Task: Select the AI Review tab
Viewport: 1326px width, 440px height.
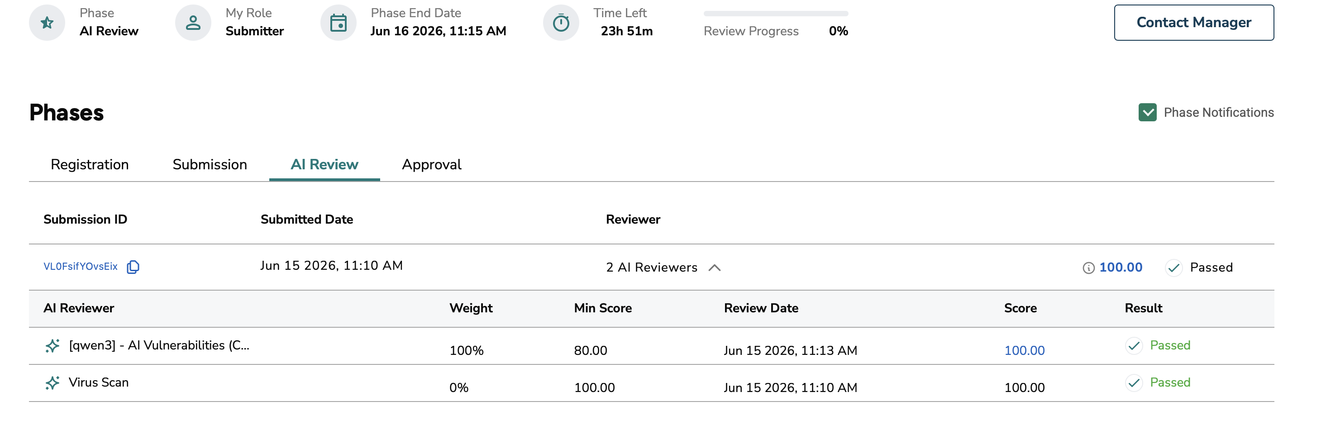Action: point(324,165)
